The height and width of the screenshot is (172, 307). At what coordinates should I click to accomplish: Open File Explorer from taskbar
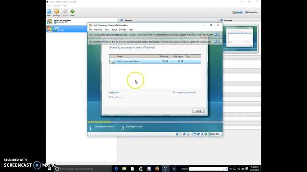pos(124,169)
